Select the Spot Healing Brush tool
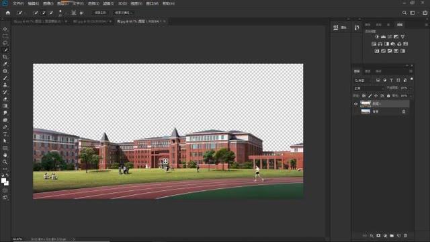 [5, 71]
